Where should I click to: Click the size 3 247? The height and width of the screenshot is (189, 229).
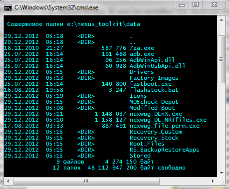[x=117, y=90]
